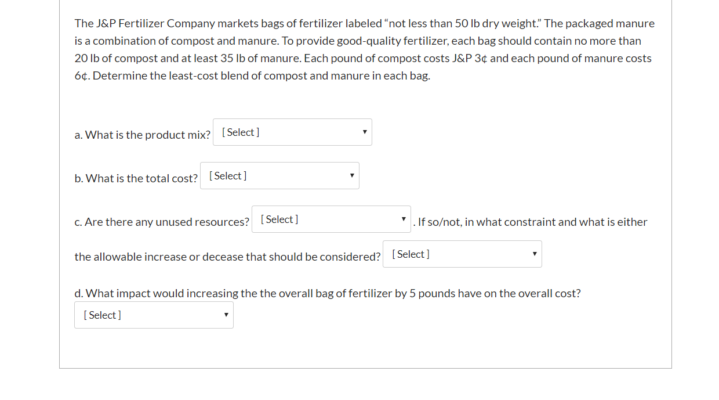
Task: Click the total cost dropdown arrow
Action: [x=352, y=175]
